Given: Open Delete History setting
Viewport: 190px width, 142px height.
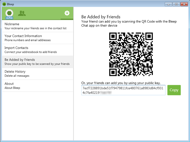Looking at the screenshot, I should point(38,74).
